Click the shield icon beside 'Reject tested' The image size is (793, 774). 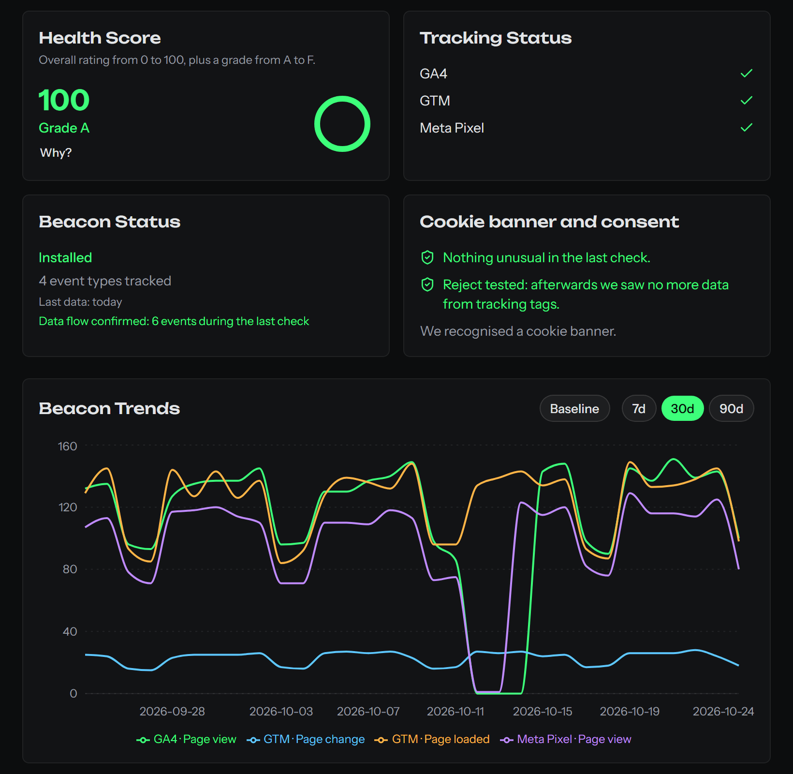(x=427, y=284)
